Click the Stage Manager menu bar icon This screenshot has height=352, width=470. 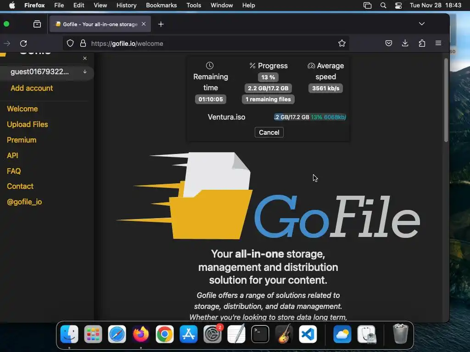pyautogui.click(x=367, y=5)
